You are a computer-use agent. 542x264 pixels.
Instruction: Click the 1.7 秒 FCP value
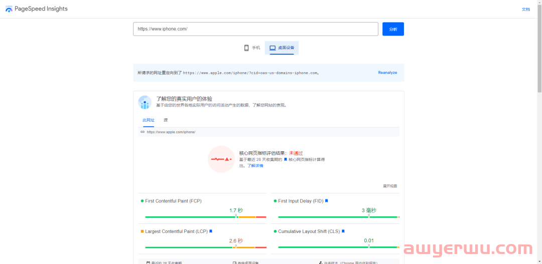point(236,210)
